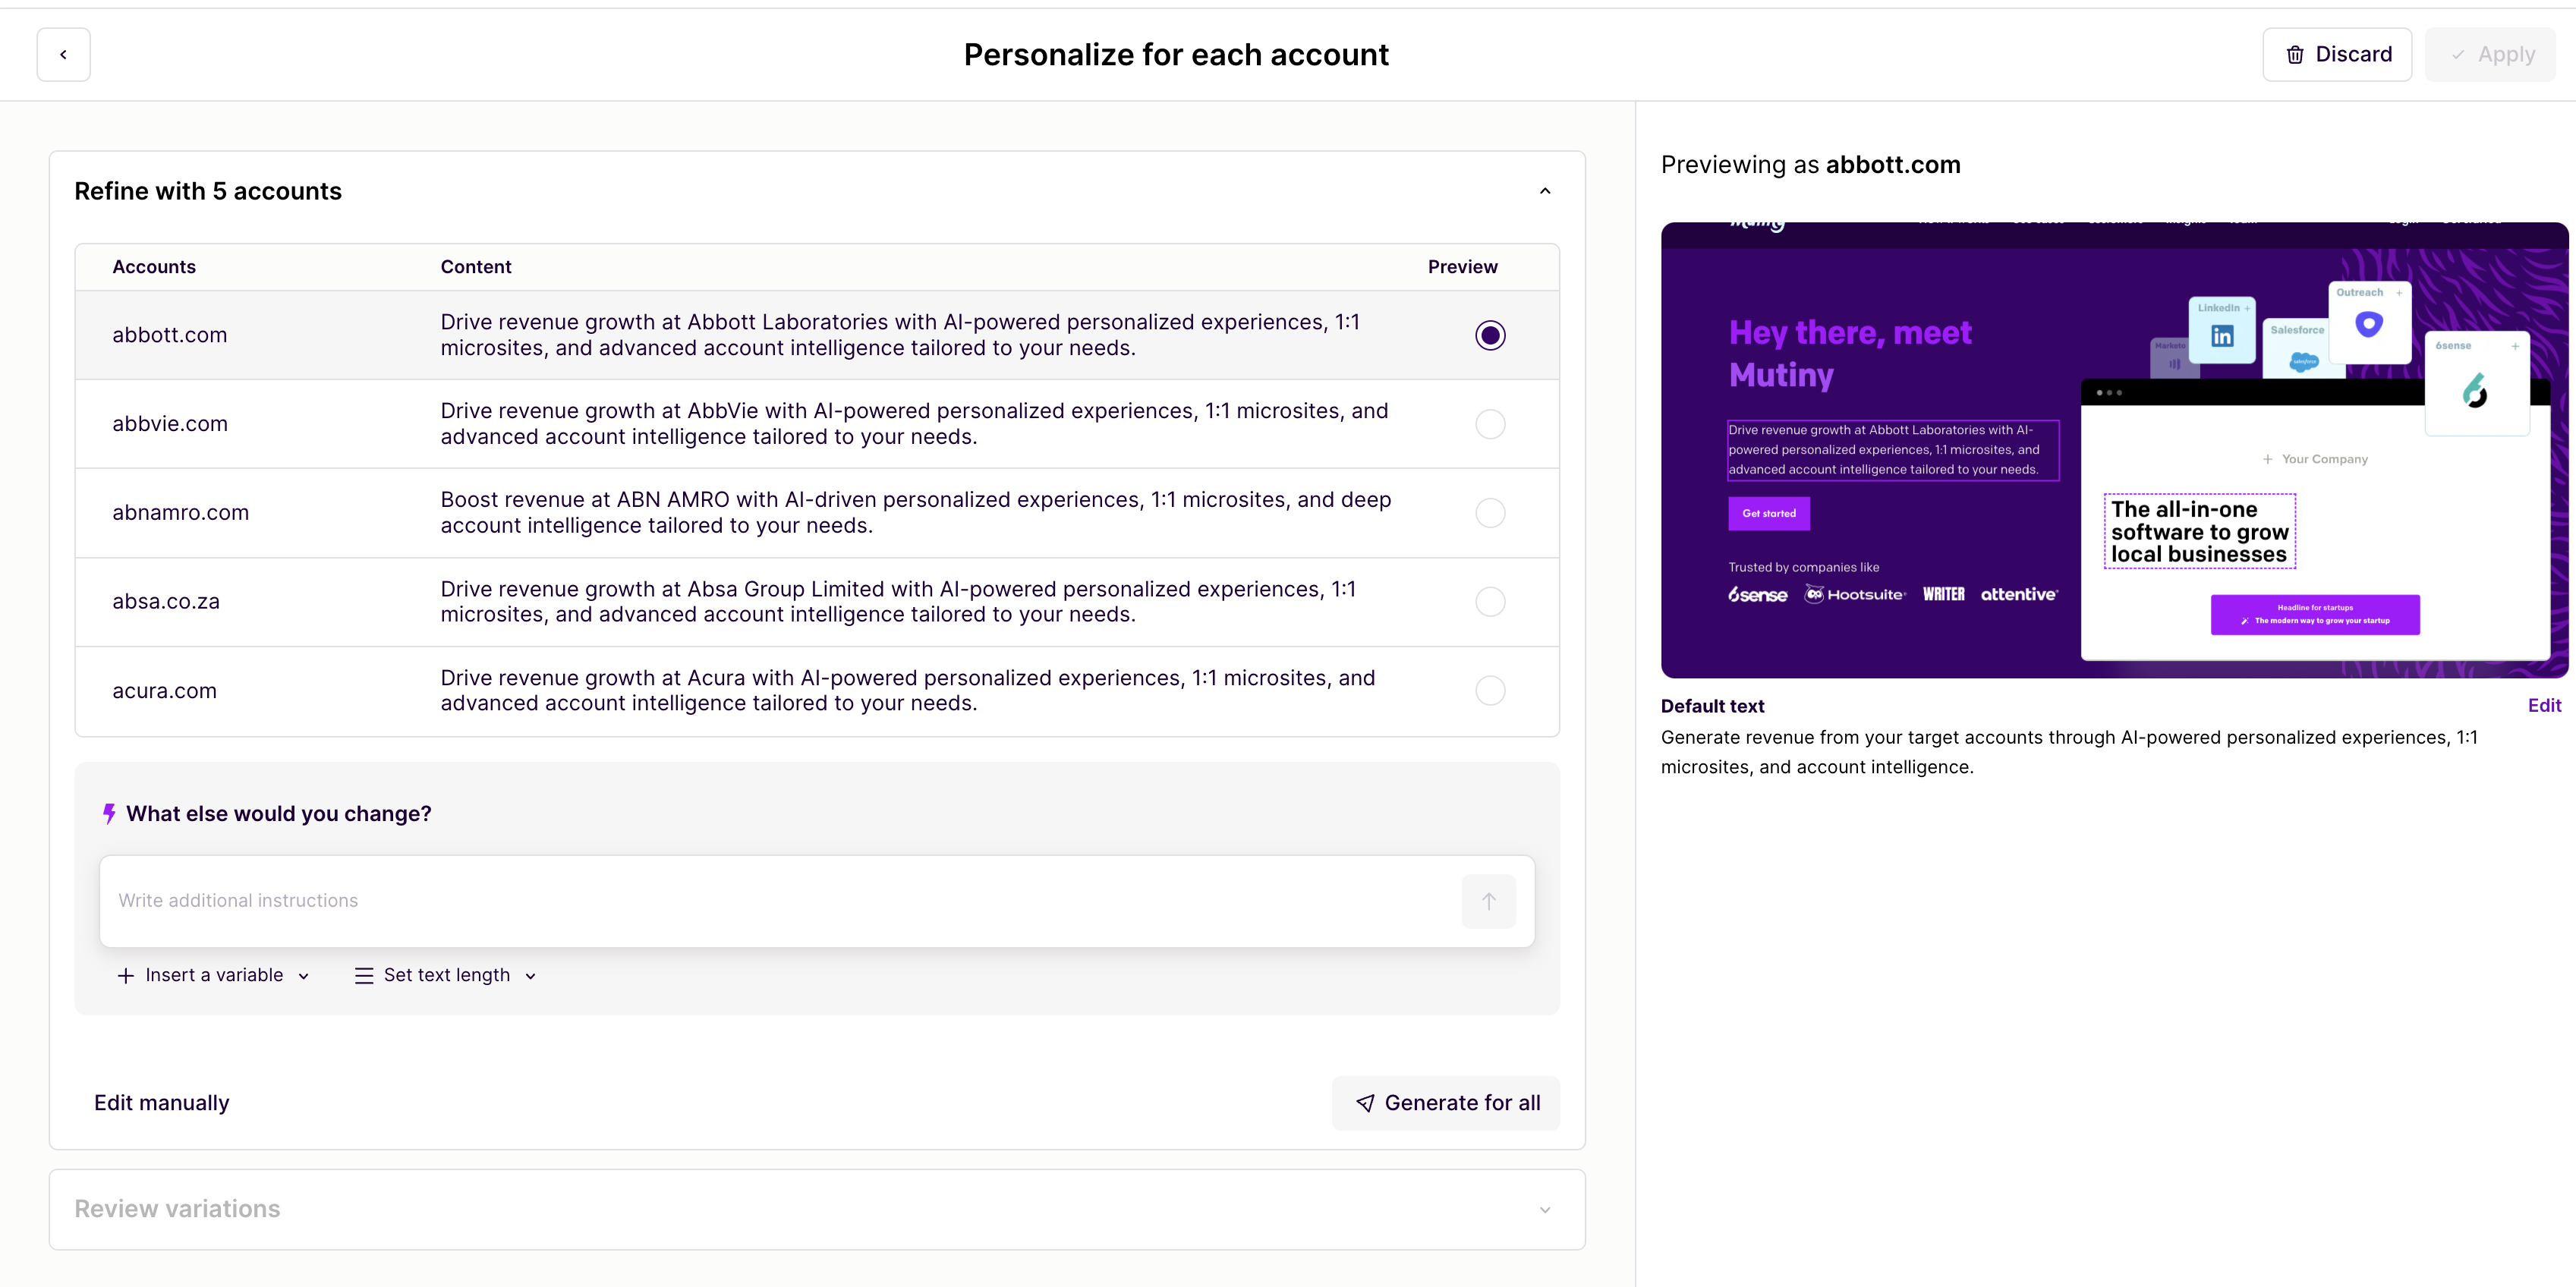Image resolution: width=2576 pixels, height=1287 pixels.
Task: Click the Outreach icon card in preview
Action: click(2370, 322)
